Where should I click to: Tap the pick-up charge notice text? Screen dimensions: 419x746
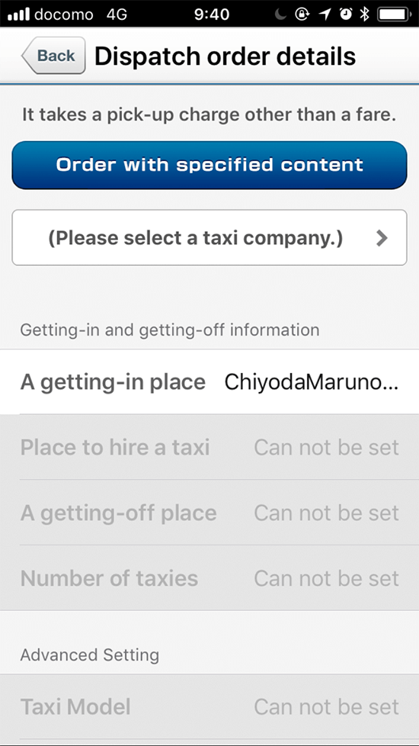[209, 116]
